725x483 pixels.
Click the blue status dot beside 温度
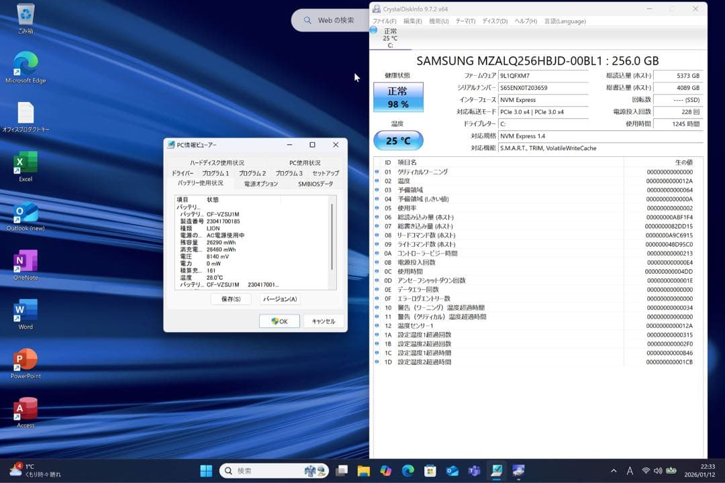tap(377, 180)
